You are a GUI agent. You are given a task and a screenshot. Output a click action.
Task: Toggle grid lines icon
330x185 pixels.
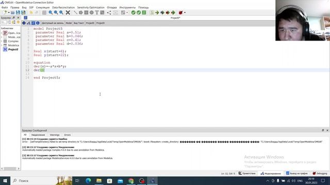point(44,12)
